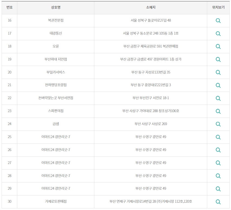
Task: Select address 부산 부산진구 서전로 18-1
Action: pos(151,98)
